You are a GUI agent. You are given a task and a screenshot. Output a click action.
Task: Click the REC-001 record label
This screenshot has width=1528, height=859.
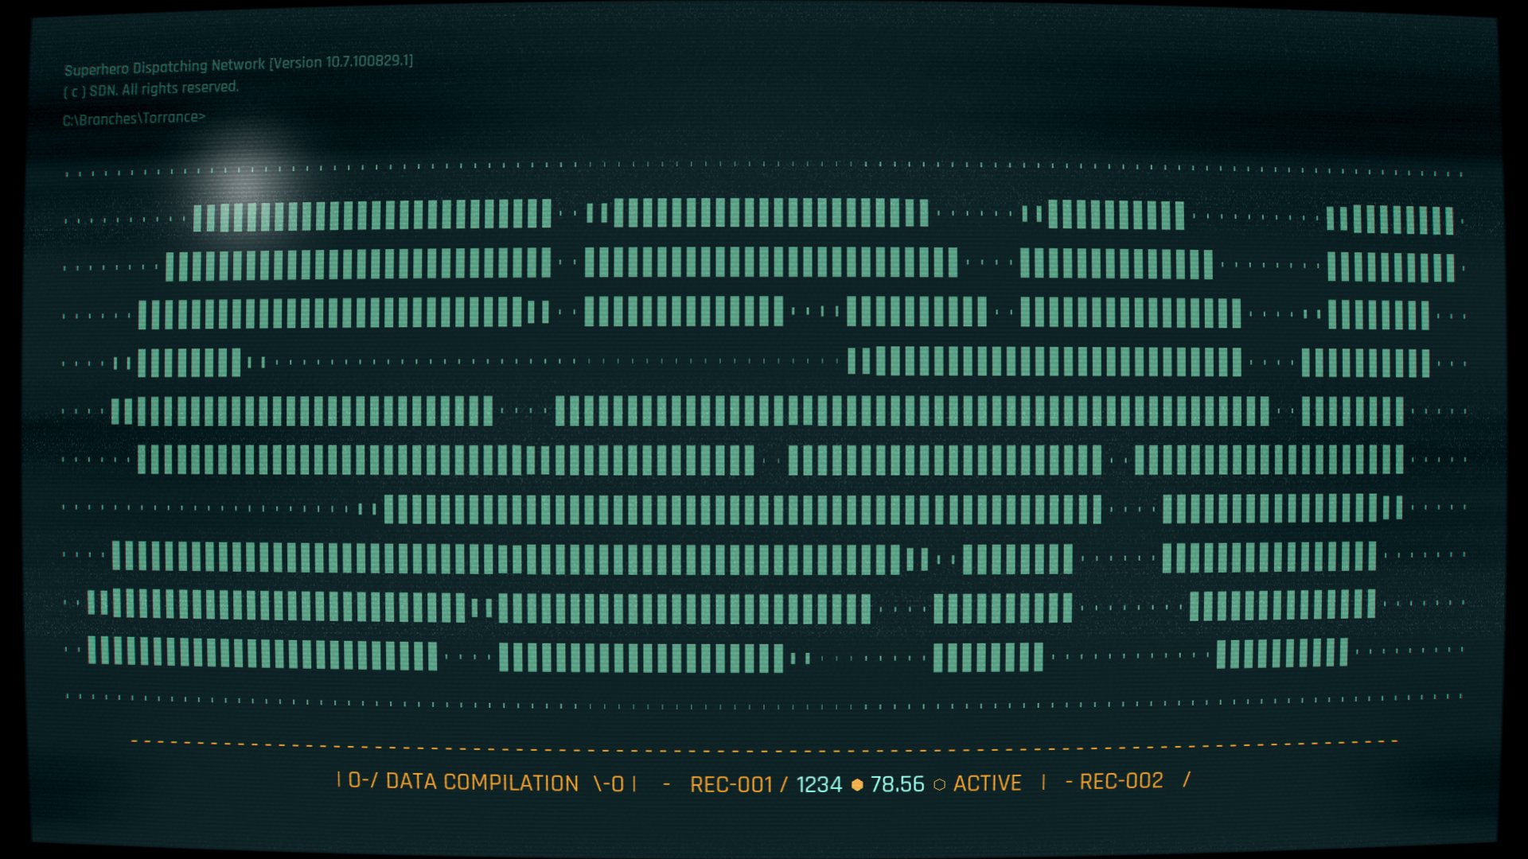[x=731, y=785]
